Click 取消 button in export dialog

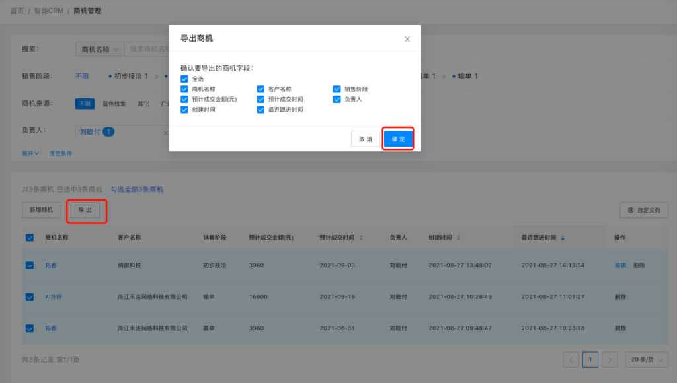[366, 139]
